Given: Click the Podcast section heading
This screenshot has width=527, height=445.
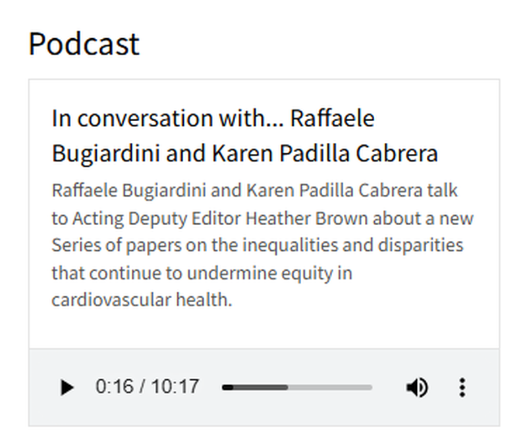Looking at the screenshot, I should pyautogui.click(x=84, y=44).
